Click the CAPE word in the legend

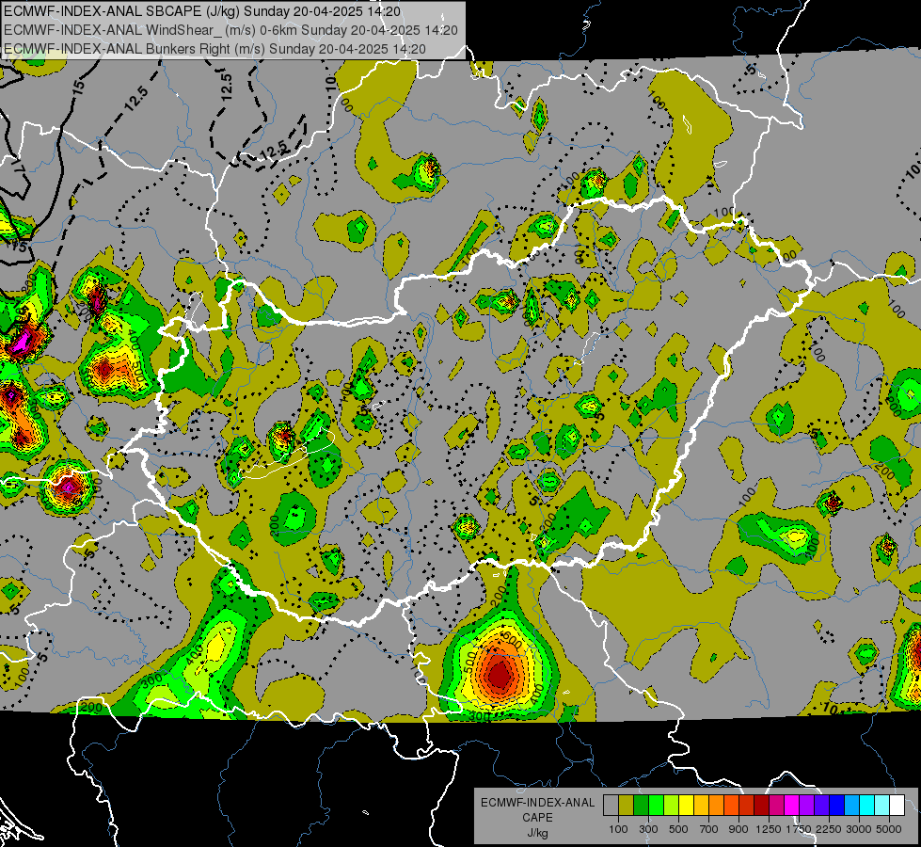(537, 818)
